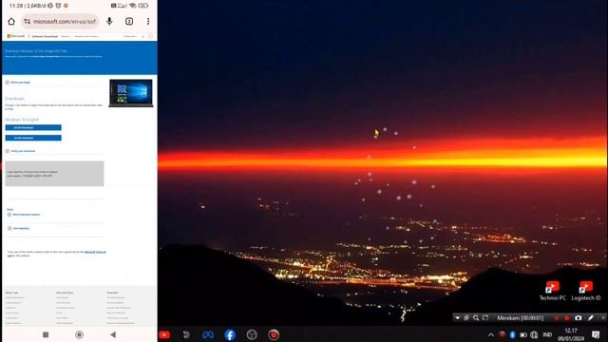Open Facebook from the taskbar
The image size is (608, 342).
pos(230,334)
